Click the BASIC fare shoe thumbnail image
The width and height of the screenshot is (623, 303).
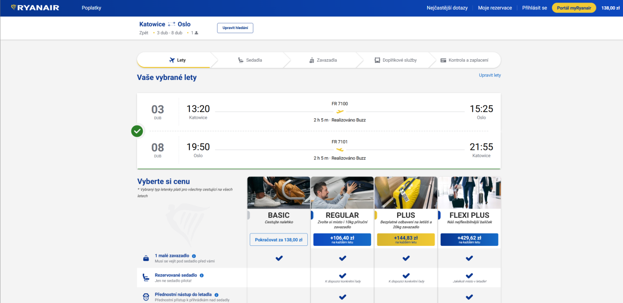[x=279, y=192]
